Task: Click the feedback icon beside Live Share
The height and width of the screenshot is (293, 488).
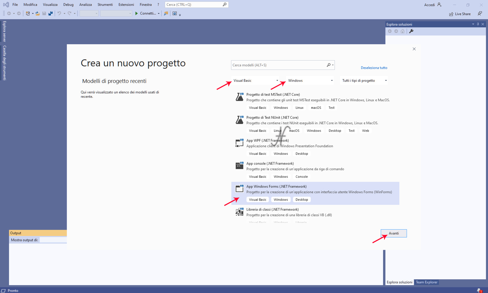Action: coord(480,14)
